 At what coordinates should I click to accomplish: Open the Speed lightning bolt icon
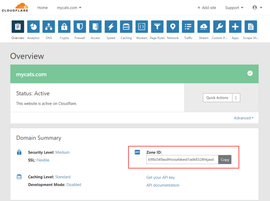111,27
